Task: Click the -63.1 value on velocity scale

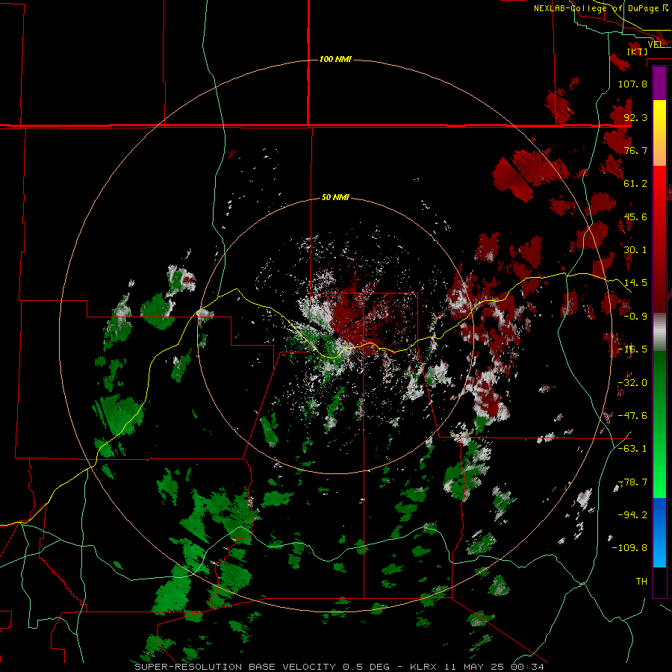Action: click(x=632, y=449)
